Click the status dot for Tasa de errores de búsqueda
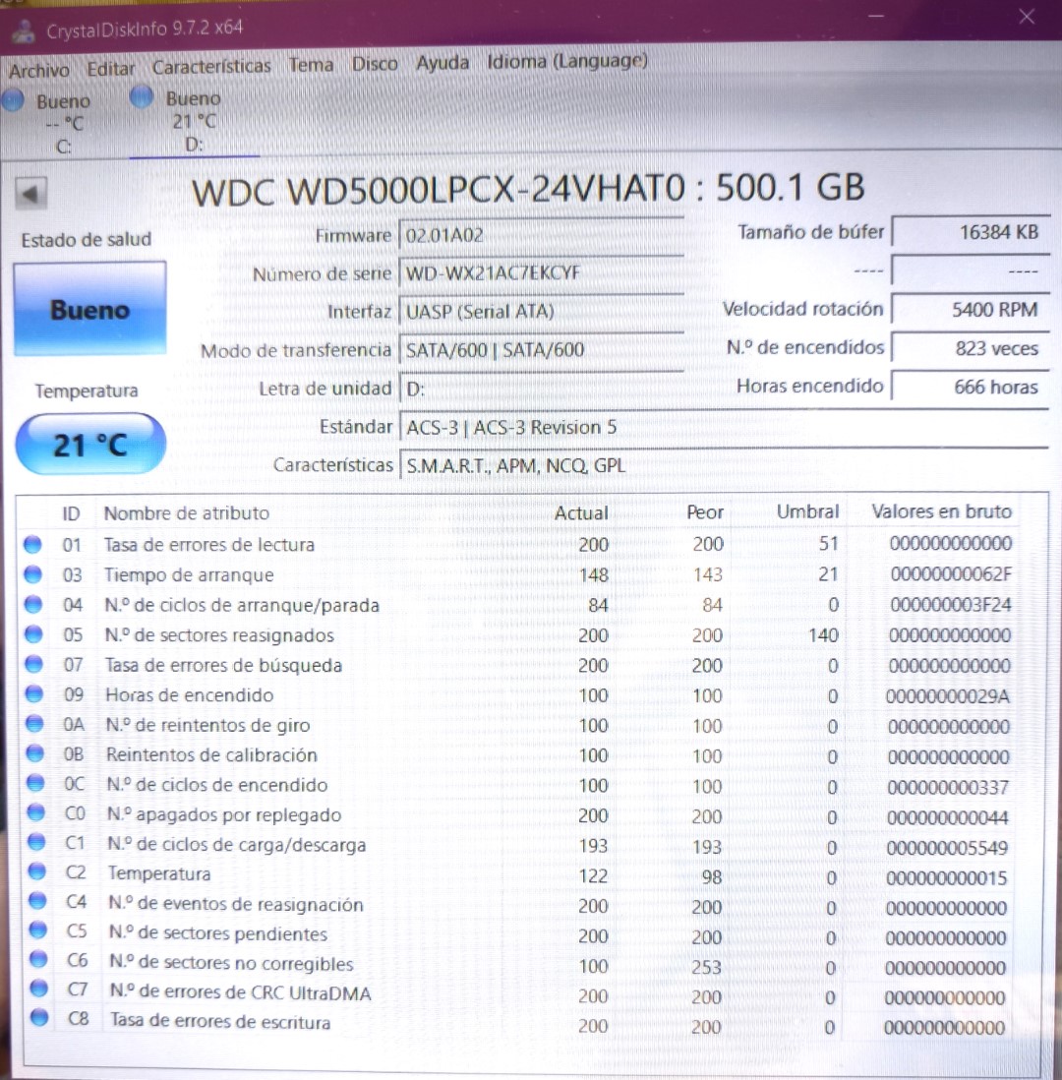 33,665
